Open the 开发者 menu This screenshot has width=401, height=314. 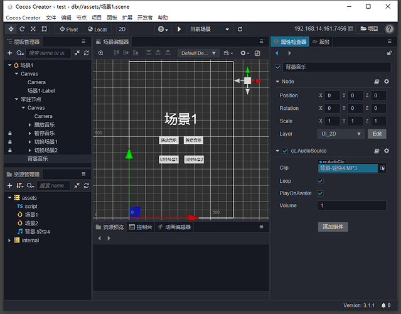[145, 18]
